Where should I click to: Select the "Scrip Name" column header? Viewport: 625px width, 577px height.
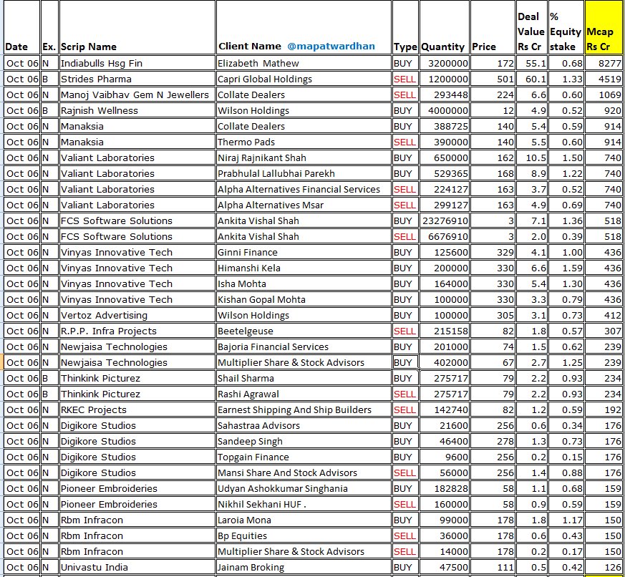(x=137, y=27)
